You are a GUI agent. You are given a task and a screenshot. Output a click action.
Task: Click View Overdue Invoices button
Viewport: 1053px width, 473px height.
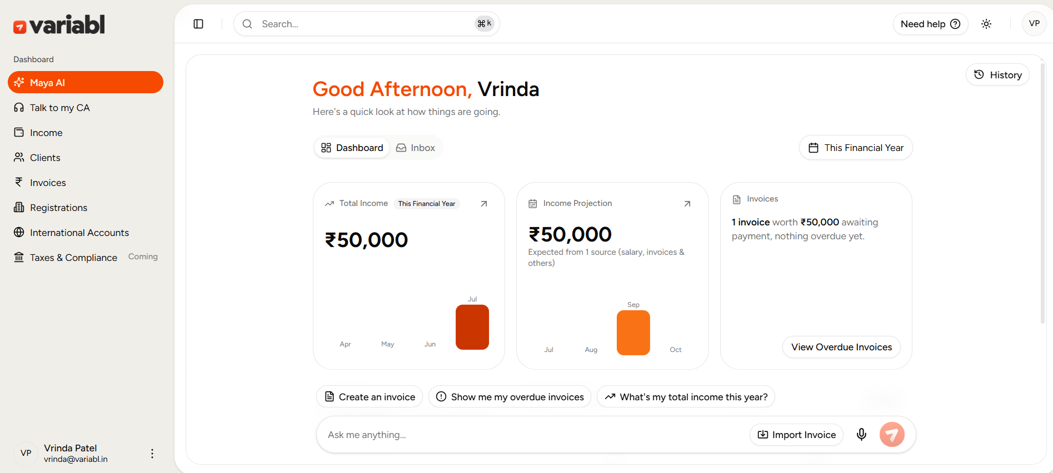[x=841, y=347]
